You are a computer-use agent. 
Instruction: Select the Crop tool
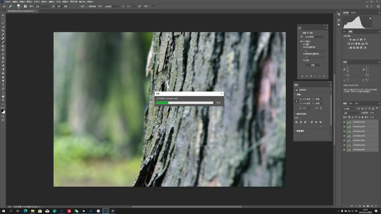click(x=3, y=31)
